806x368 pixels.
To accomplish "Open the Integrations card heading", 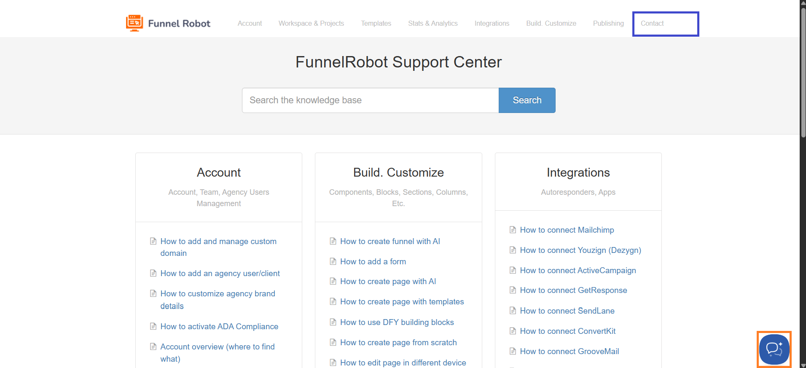I will click(578, 172).
